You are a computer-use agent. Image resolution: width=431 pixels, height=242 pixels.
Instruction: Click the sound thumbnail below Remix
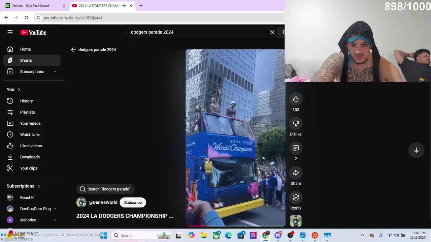[x=296, y=221]
